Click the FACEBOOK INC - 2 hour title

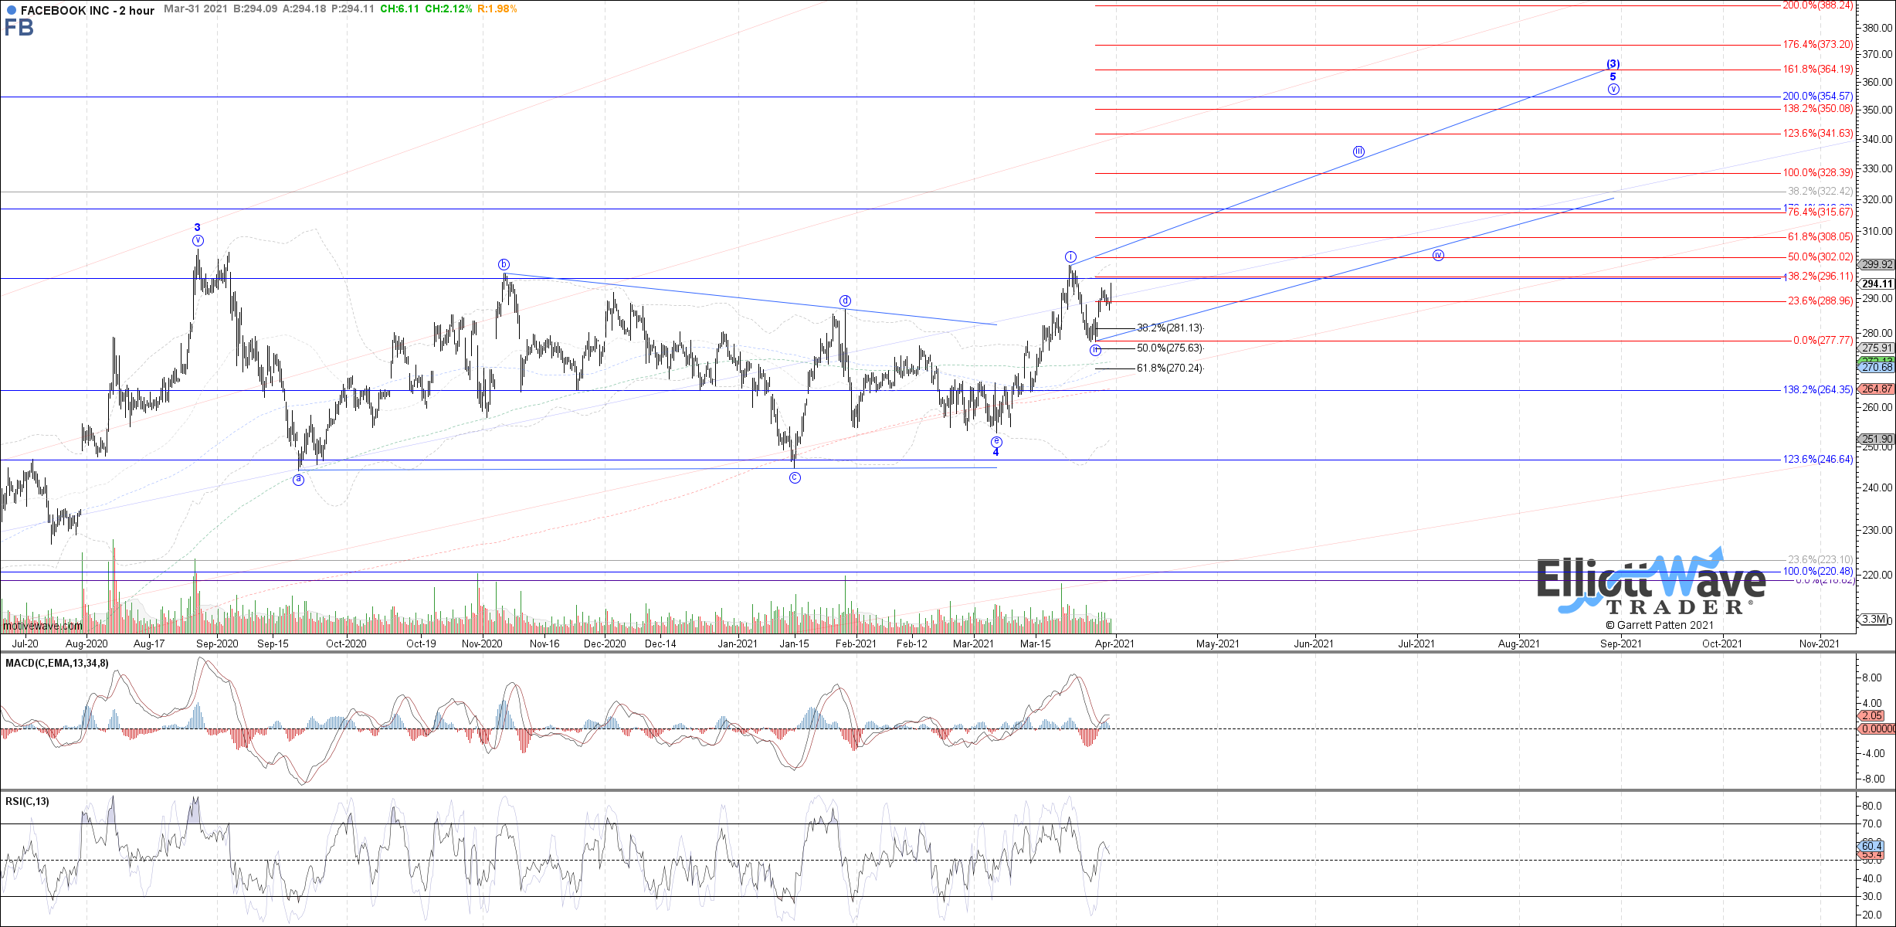(87, 11)
